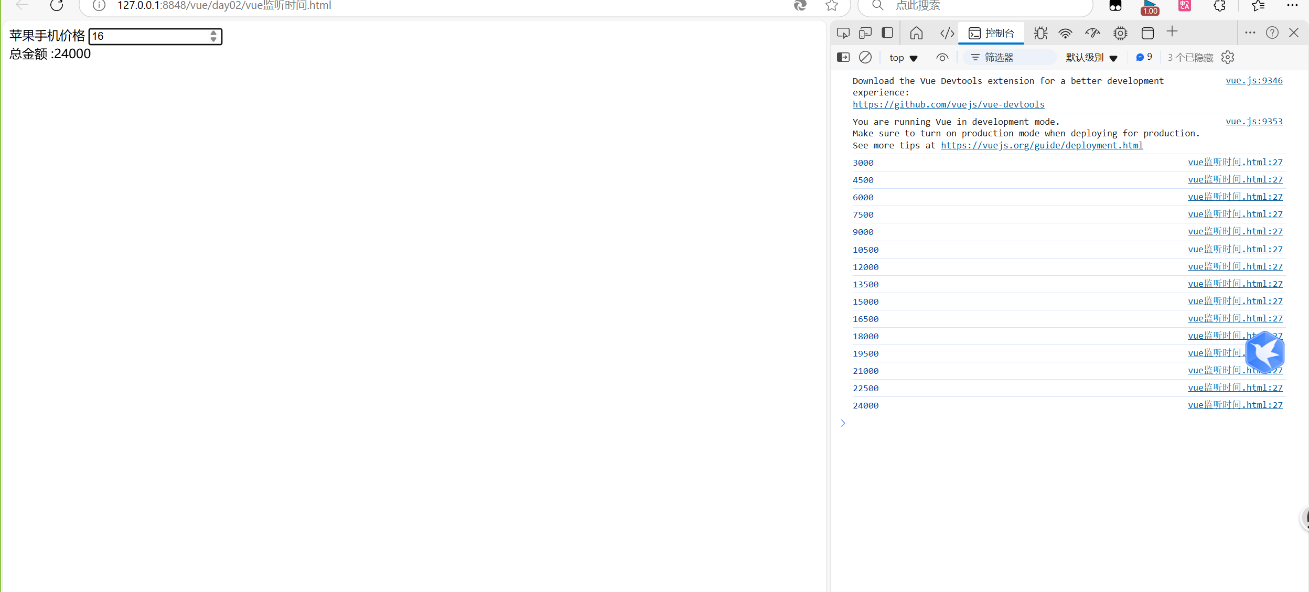Image resolution: width=1309 pixels, height=592 pixels.
Task: Open the Network wifi icon panel
Action: click(x=1065, y=34)
